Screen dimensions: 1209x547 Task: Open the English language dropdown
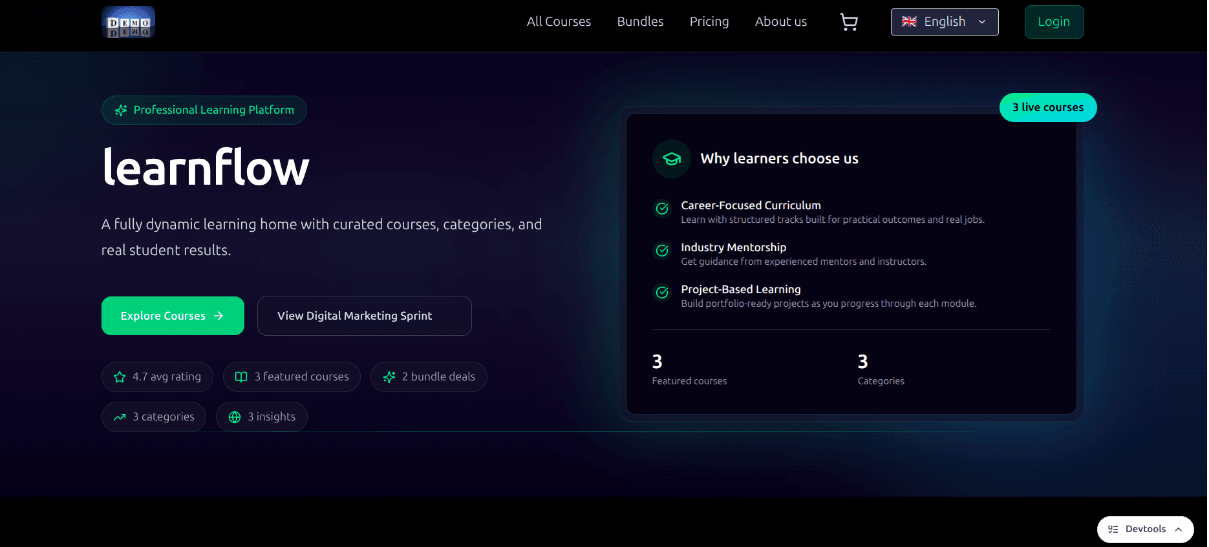pos(945,22)
